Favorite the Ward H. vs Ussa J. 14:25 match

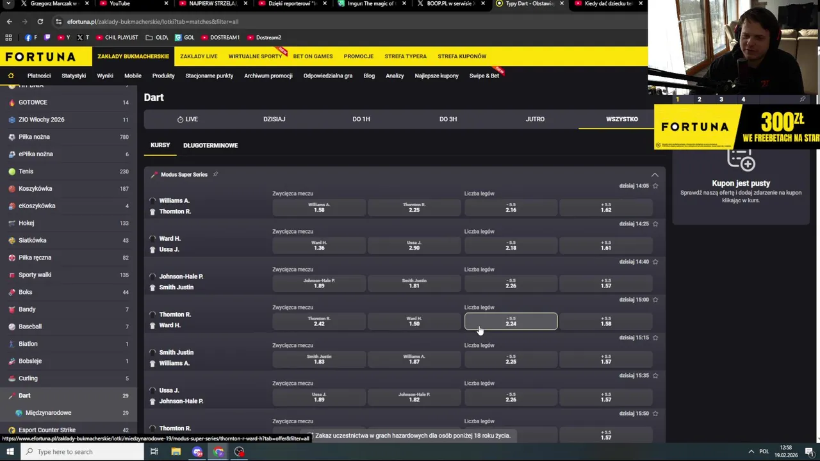(x=655, y=224)
